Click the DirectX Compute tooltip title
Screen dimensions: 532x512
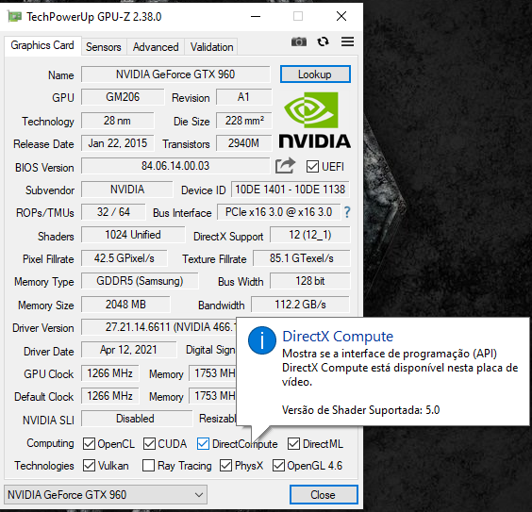(x=338, y=336)
